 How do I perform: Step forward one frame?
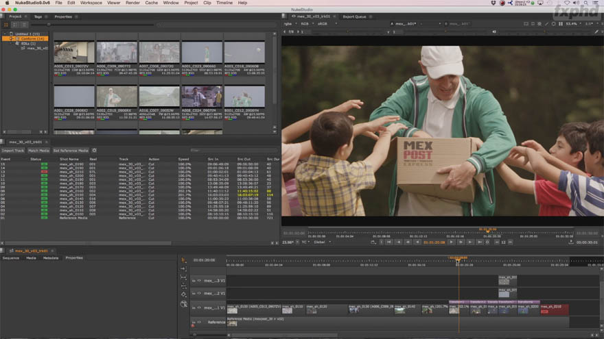click(461, 242)
